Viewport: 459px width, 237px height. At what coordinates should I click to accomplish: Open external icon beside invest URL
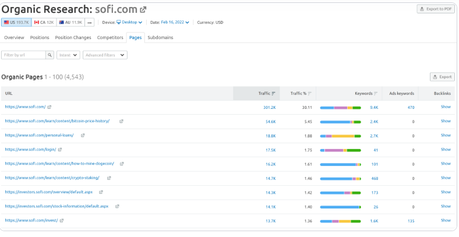[x=62, y=221]
